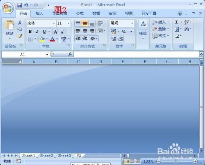The width and height of the screenshot is (205, 165).
Task: Open the 插入 (Insert) tab
Action: point(39,14)
